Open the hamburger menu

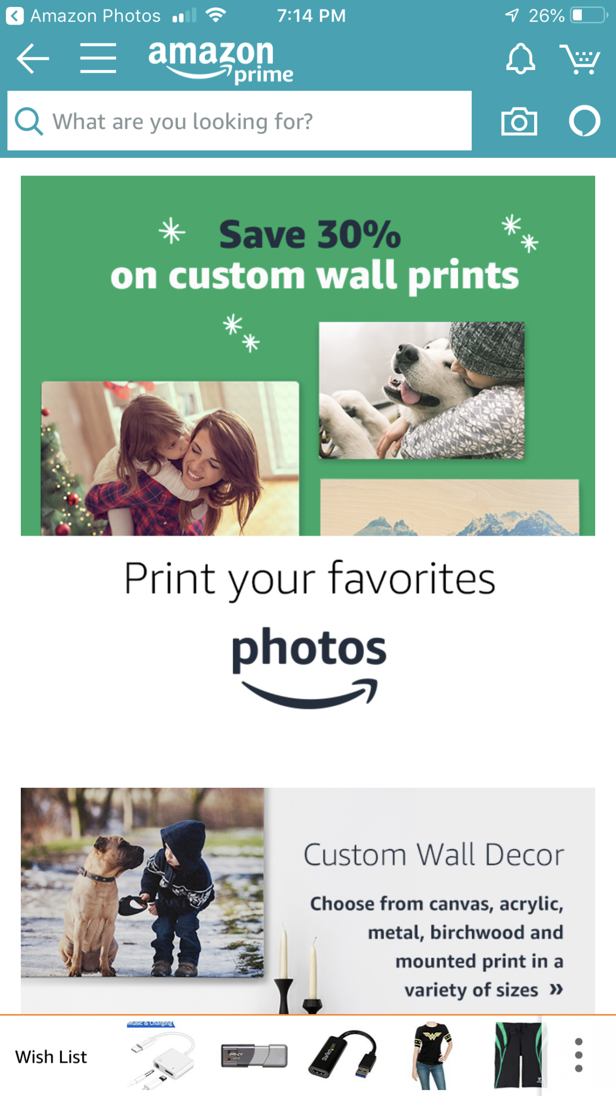click(98, 58)
